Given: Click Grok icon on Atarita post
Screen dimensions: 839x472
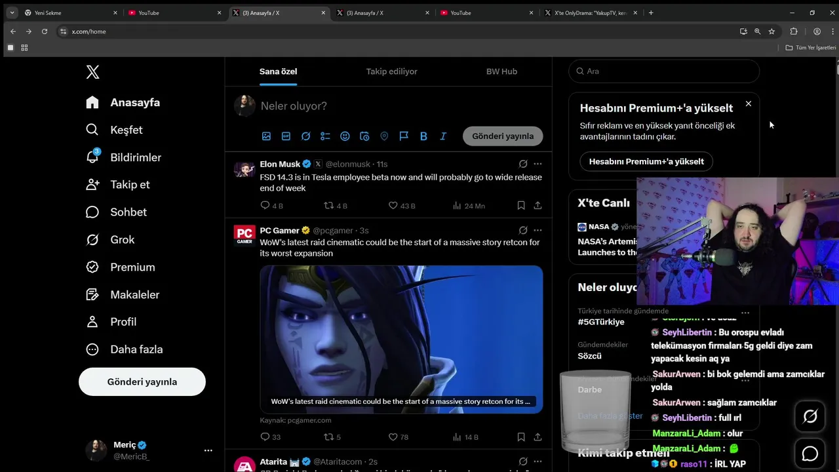Looking at the screenshot, I should point(523,462).
